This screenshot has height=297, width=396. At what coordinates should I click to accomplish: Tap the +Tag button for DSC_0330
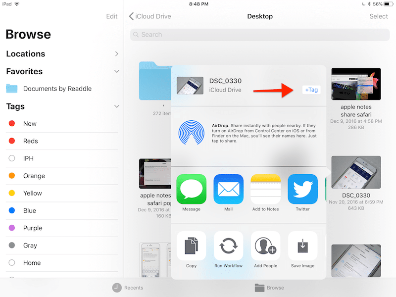tap(311, 90)
